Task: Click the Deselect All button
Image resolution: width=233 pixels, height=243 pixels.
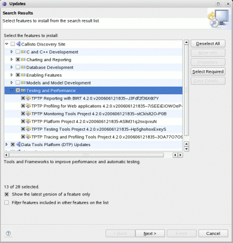Action: 208,44
